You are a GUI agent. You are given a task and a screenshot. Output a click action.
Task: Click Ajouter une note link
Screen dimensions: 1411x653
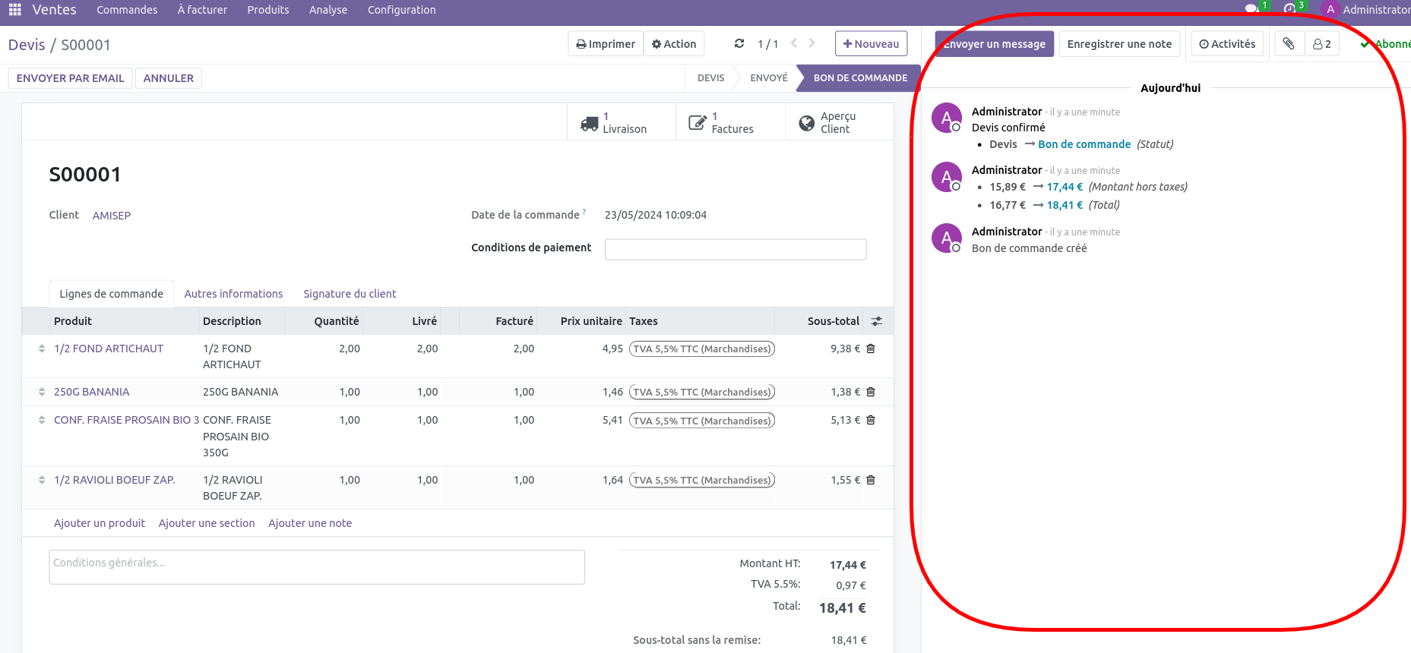click(310, 523)
